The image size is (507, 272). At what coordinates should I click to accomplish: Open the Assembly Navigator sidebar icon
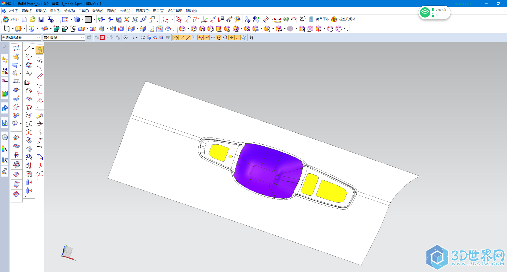(5, 60)
